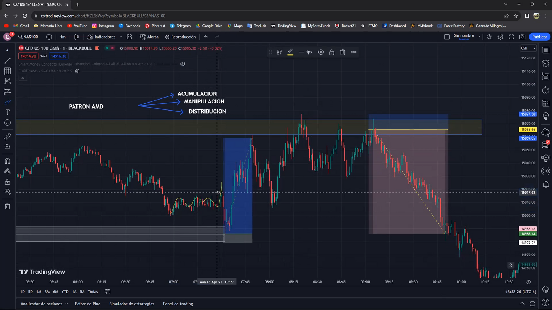Open timezone selector 13:33:20 (UTC-6)
The width and height of the screenshot is (552, 310).
pos(521,292)
